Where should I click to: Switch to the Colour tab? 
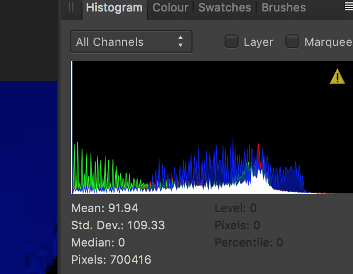tap(170, 7)
